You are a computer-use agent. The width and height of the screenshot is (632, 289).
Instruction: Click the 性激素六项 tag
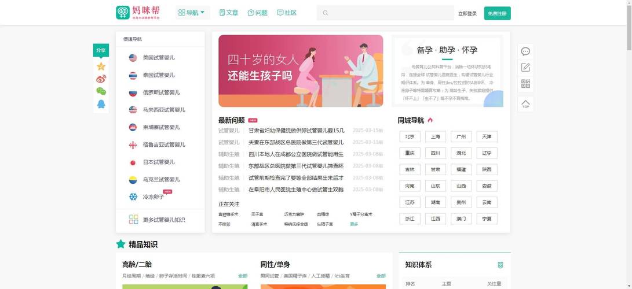pyautogui.click(x=203, y=276)
